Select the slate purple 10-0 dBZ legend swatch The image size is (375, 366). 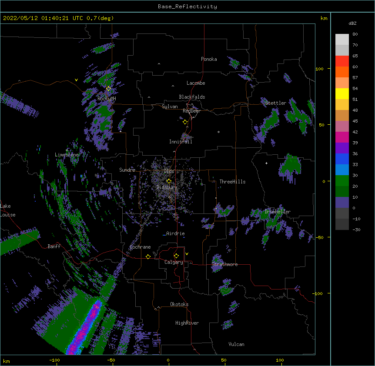[342, 203]
